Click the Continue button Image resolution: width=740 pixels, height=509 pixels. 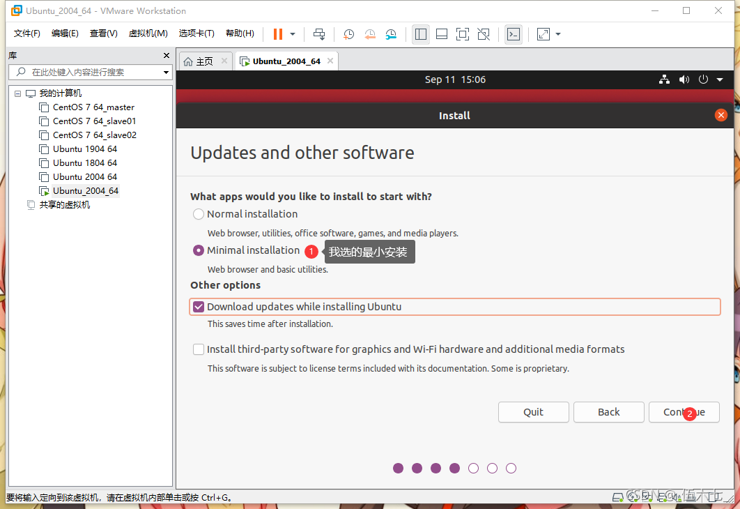coord(684,412)
